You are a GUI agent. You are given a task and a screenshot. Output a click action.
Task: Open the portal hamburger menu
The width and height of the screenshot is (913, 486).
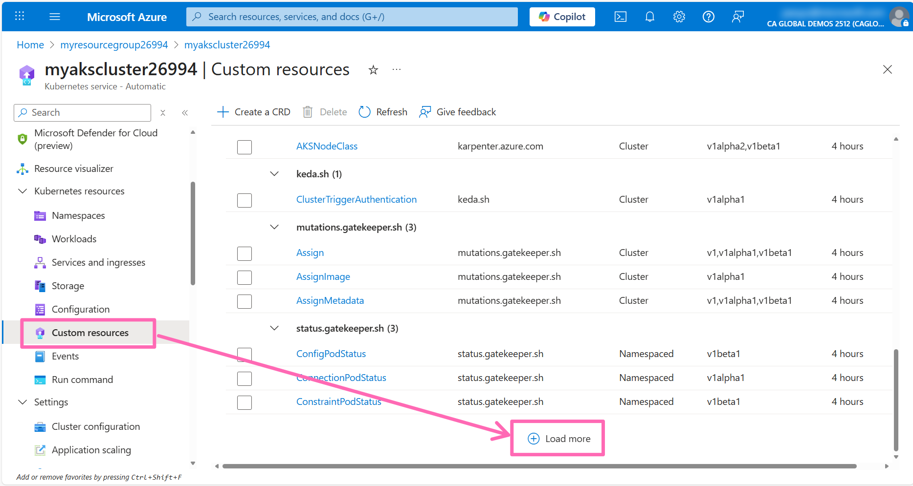(x=55, y=16)
